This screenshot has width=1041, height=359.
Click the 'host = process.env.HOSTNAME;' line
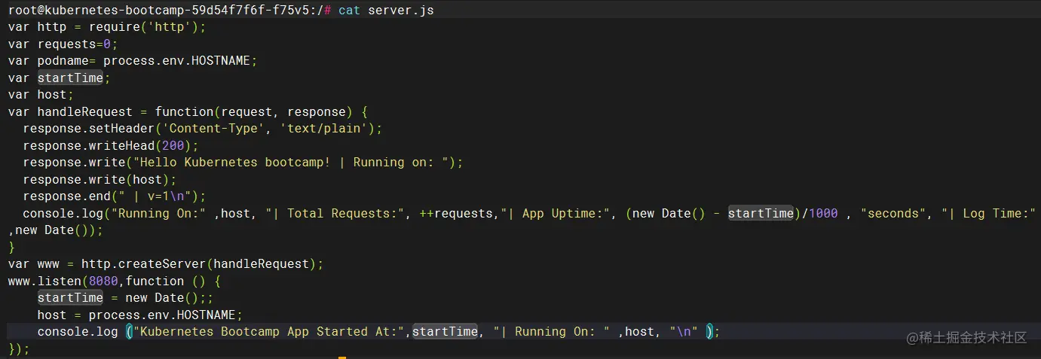(x=140, y=315)
